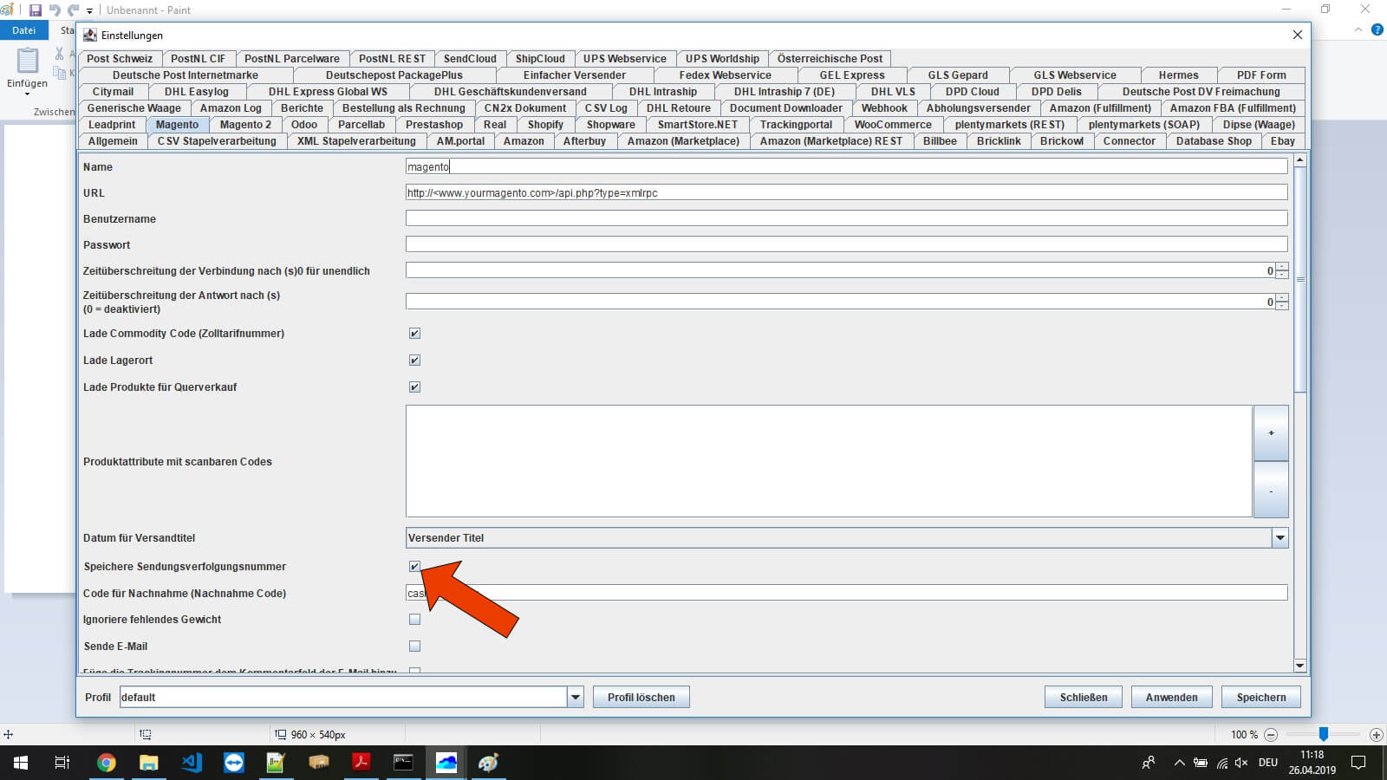
Task: Open Windows Start menu
Action: pos(21,763)
